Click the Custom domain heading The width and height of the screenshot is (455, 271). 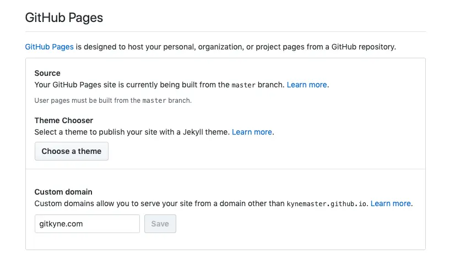(63, 192)
